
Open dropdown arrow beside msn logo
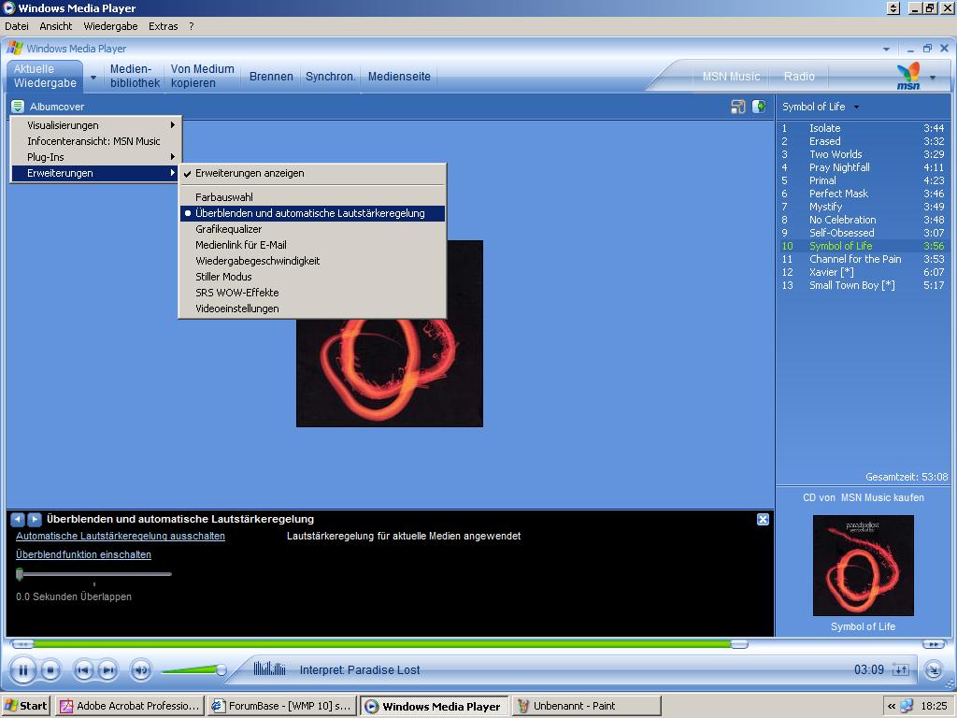[933, 78]
